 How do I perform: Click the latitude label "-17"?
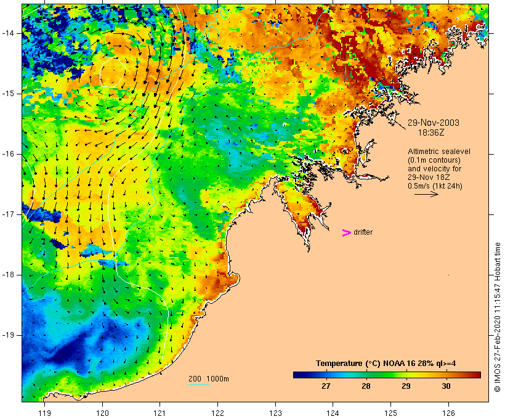(8, 214)
